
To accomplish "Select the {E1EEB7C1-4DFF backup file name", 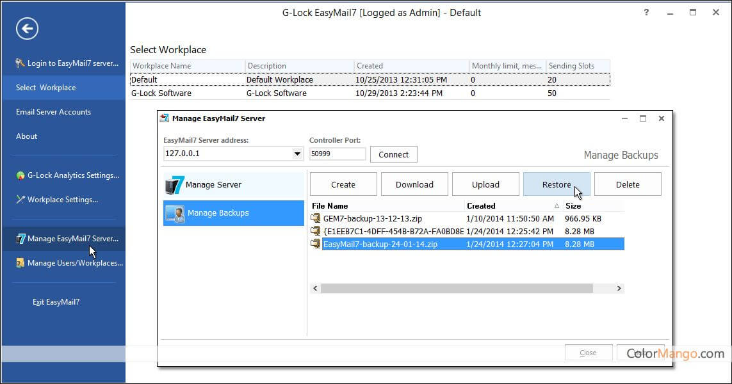I will click(394, 231).
